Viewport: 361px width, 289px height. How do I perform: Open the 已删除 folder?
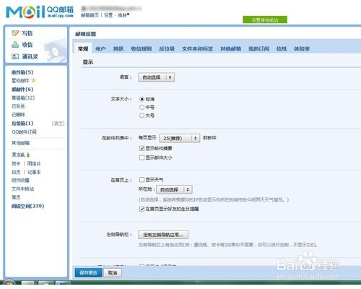[x=18, y=115]
